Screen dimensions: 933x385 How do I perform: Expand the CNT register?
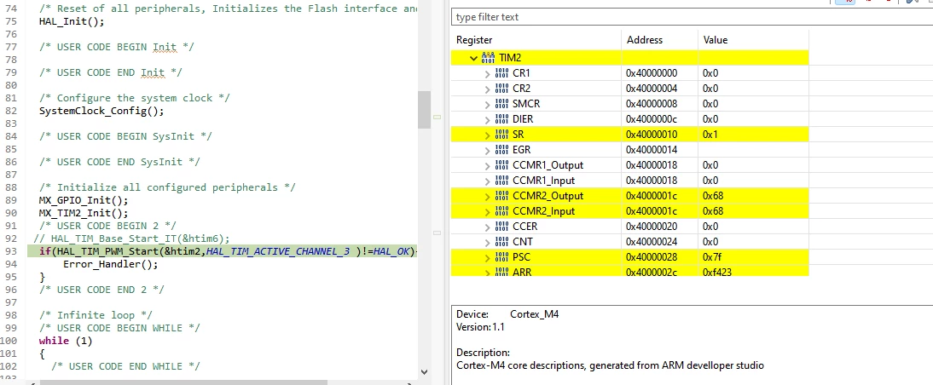point(488,243)
